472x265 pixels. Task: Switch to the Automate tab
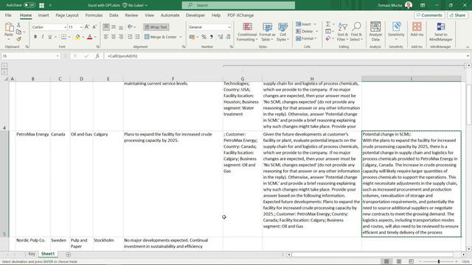pos(170,15)
